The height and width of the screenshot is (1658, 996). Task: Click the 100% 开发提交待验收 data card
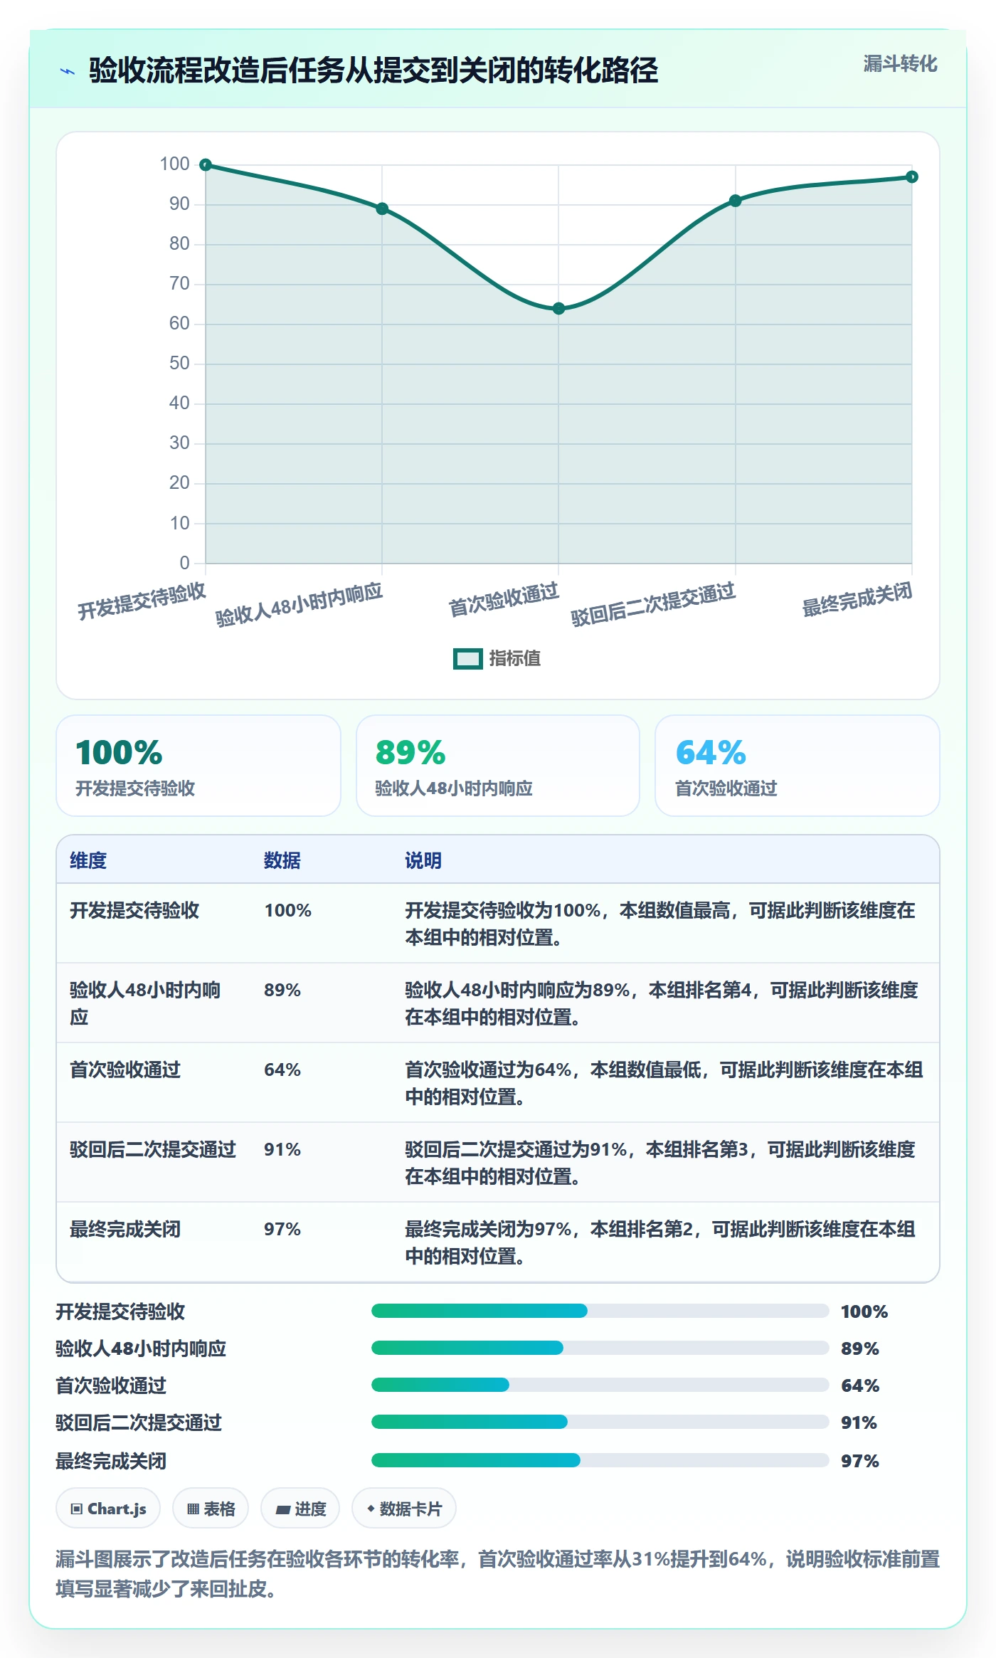click(198, 766)
